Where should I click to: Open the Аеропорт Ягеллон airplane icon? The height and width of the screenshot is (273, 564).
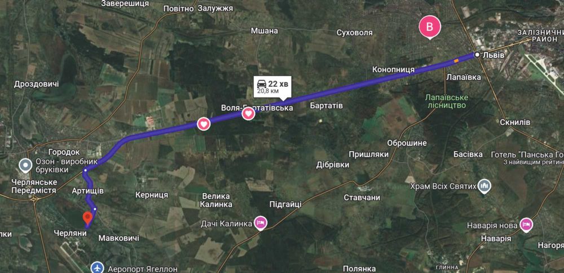click(x=97, y=268)
